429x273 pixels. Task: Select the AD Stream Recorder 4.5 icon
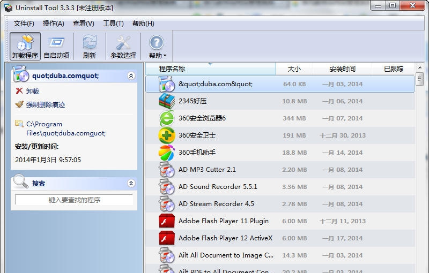(167, 204)
